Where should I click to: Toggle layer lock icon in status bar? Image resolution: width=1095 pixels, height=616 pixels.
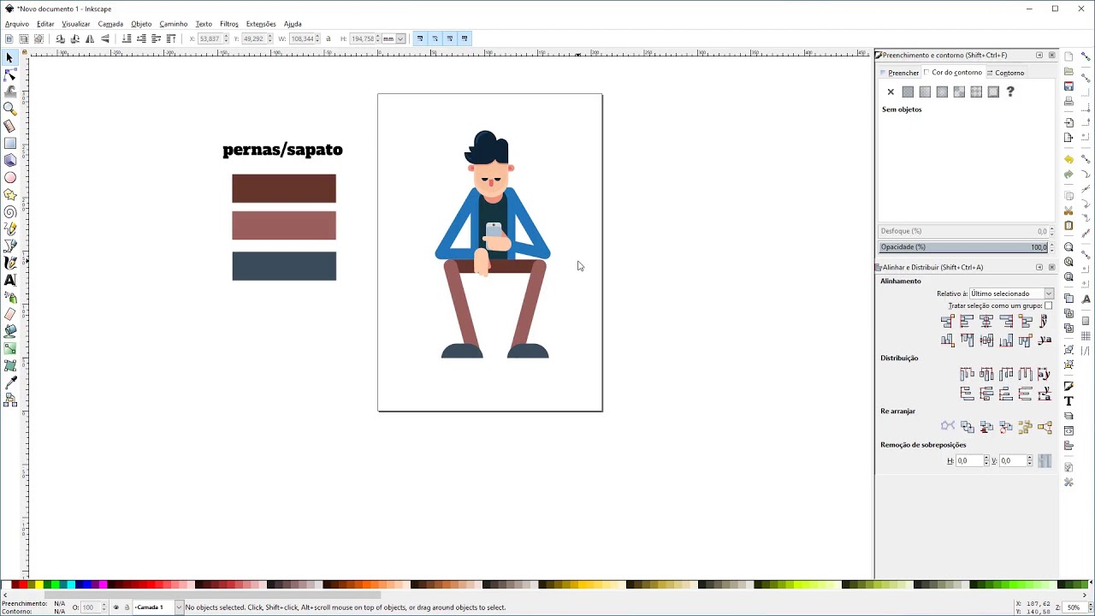(x=127, y=607)
